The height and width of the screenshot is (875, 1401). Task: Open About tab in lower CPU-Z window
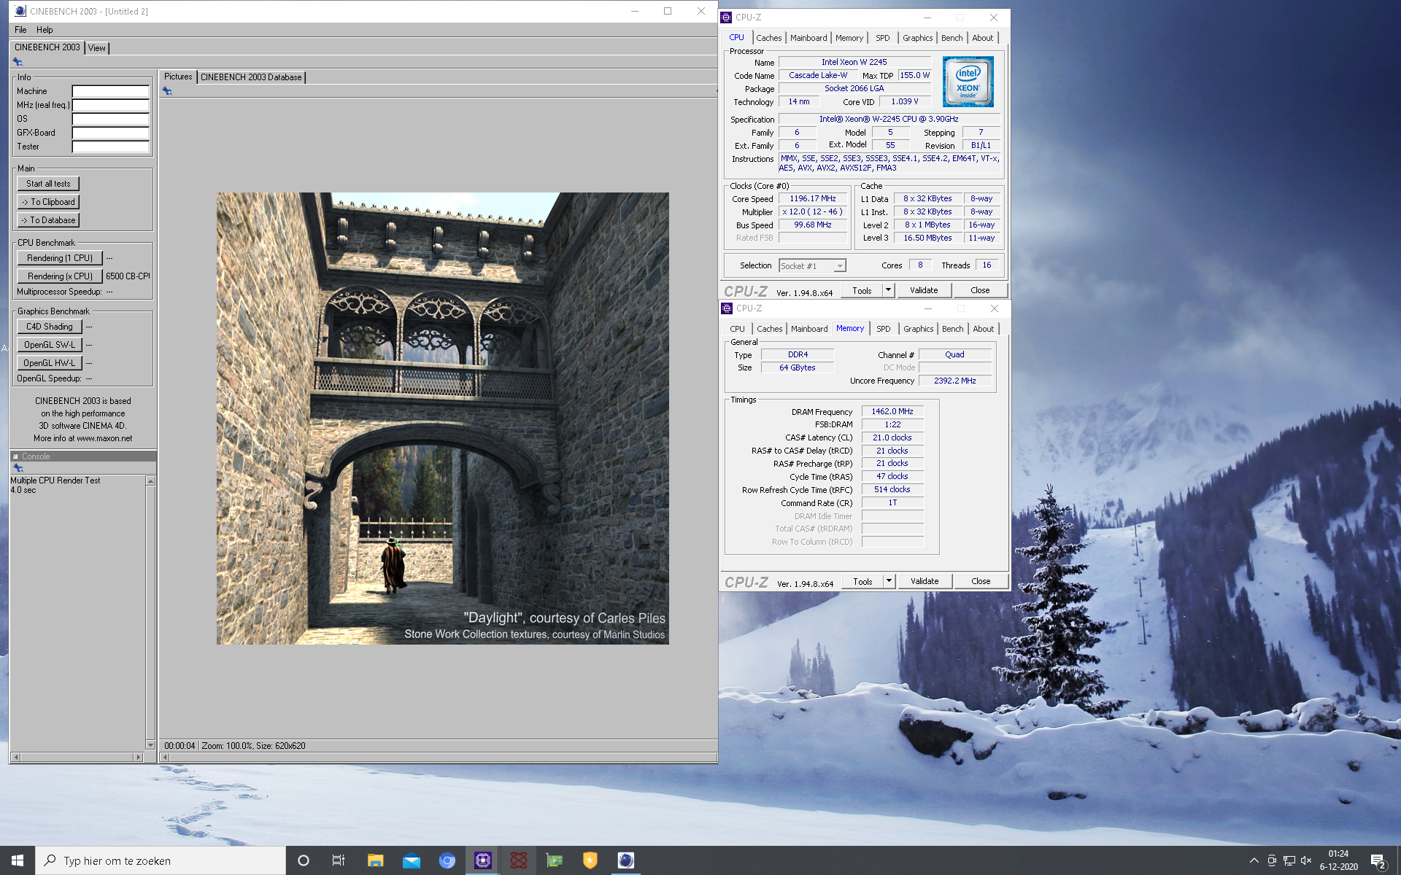[x=983, y=329]
